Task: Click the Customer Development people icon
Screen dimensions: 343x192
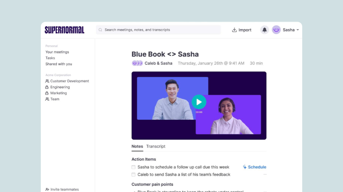Action: click(x=47, y=81)
